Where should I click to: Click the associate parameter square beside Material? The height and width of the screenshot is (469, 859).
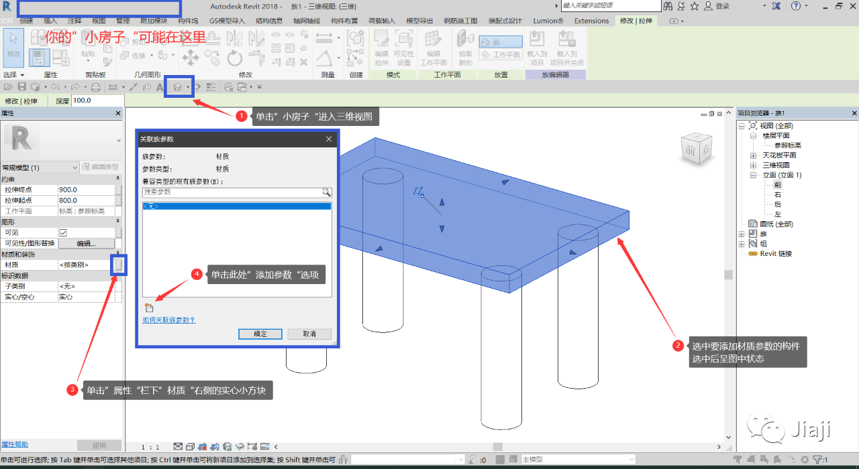pyautogui.click(x=119, y=265)
